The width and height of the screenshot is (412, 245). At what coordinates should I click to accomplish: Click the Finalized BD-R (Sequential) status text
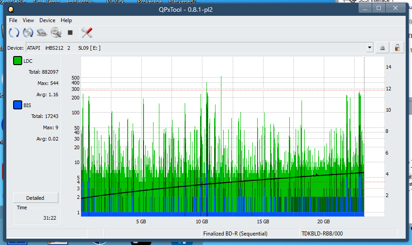click(x=235, y=233)
